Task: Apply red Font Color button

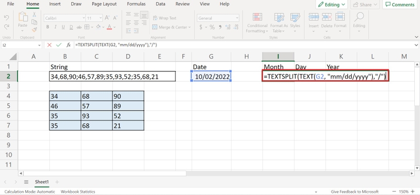Action: 109,27
